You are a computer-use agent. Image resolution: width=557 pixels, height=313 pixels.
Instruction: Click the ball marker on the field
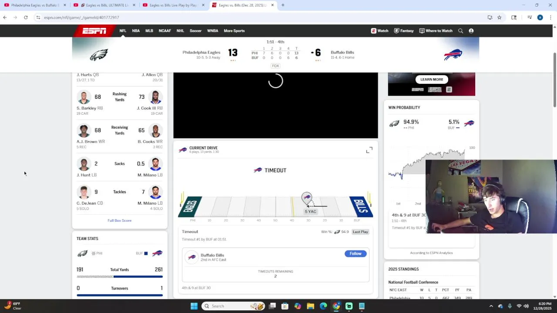(x=307, y=199)
